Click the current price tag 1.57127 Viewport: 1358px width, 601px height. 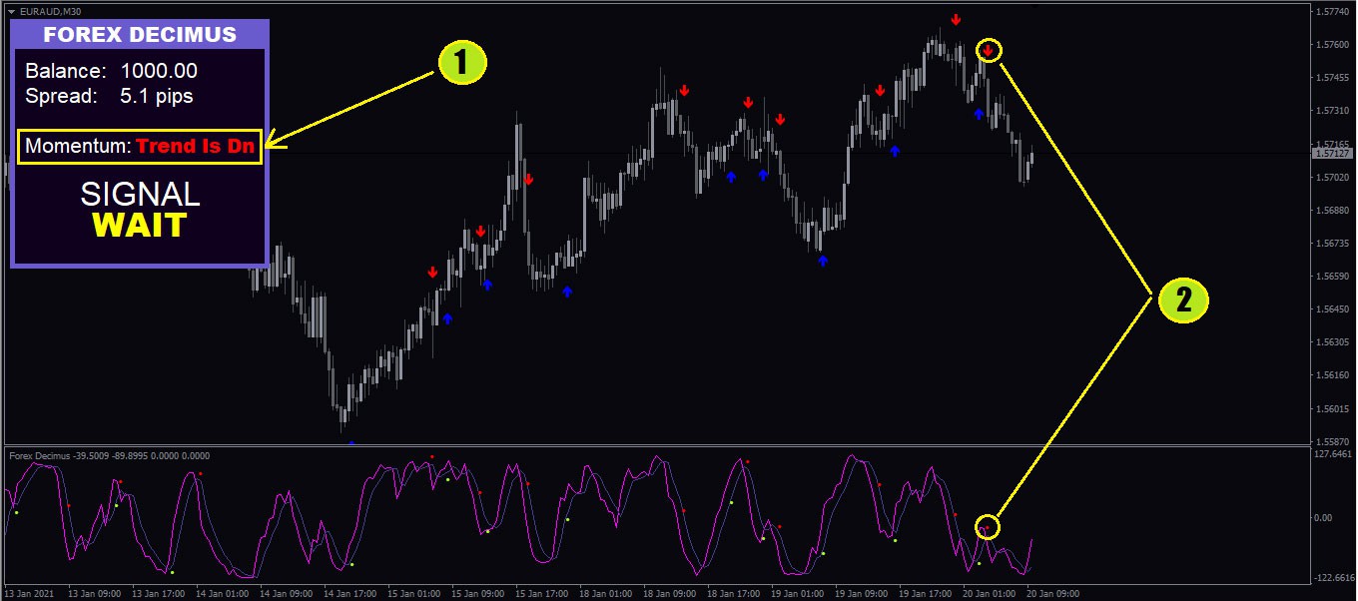tap(1333, 154)
